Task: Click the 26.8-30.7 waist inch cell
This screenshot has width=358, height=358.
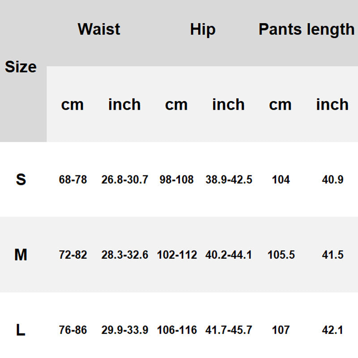Action: [x=125, y=180]
